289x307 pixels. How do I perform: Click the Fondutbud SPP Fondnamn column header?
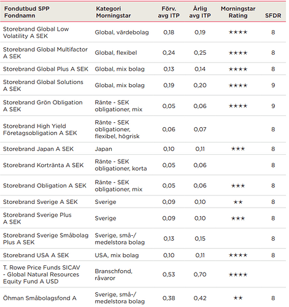[x=27, y=12]
